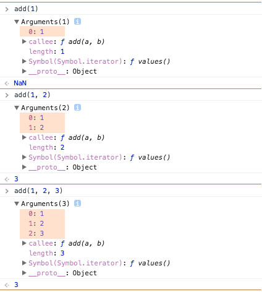
Task: Collapse the Arguments(3) object tree
Action: tap(17, 204)
